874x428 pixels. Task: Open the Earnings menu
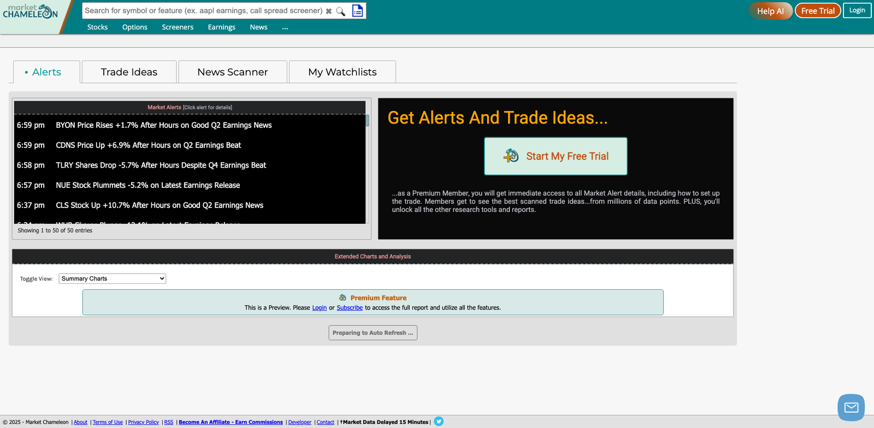(x=222, y=27)
